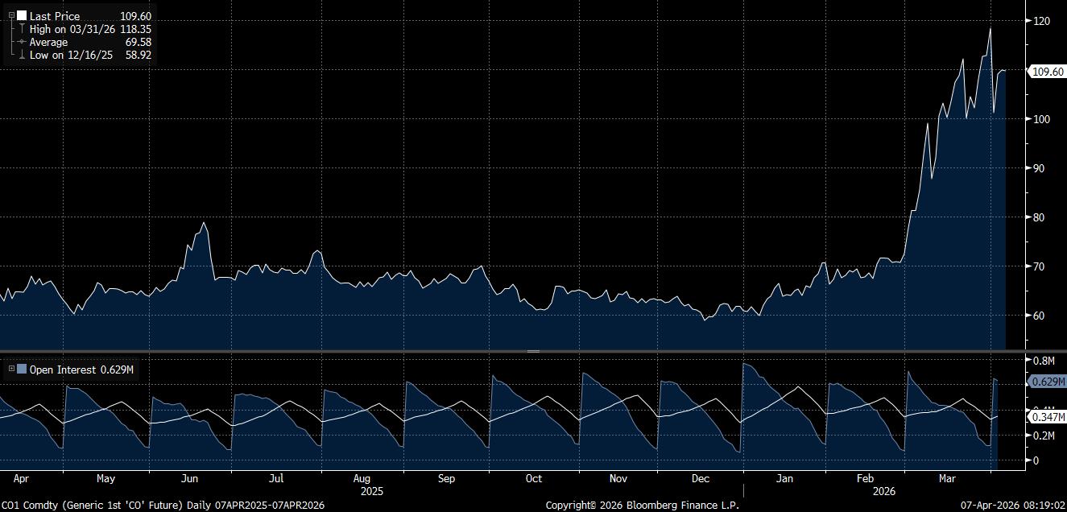This screenshot has width=1067, height=512.
Task: Click the 0.629M open interest axis tag
Action: coord(1046,382)
